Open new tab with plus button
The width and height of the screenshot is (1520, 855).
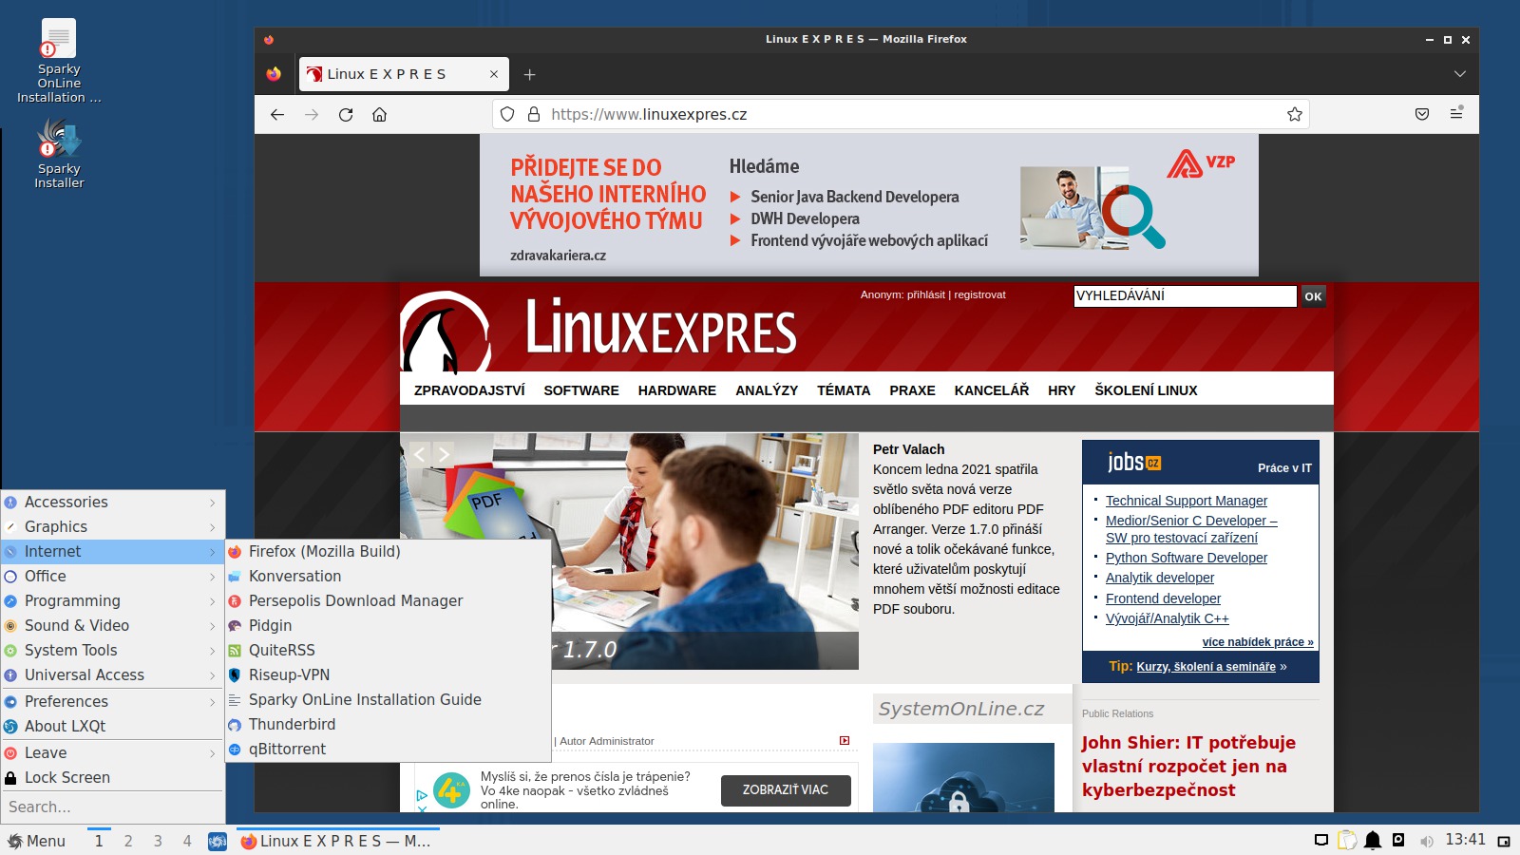click(x=530, y=74)
